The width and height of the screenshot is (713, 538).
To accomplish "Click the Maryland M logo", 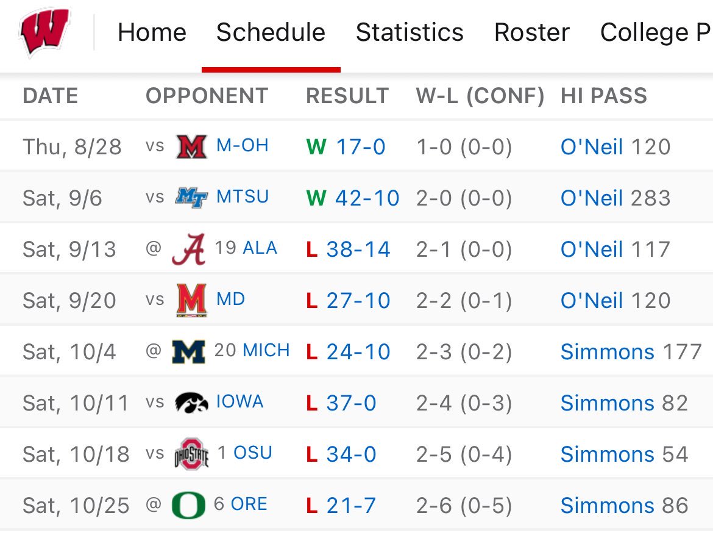I will (191, 301).
